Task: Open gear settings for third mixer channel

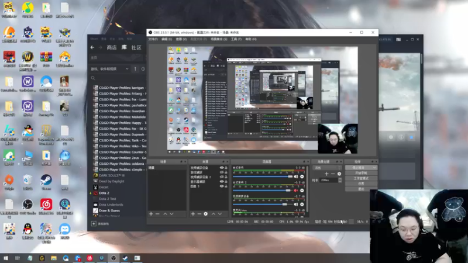Action: (x=302, y=204)
